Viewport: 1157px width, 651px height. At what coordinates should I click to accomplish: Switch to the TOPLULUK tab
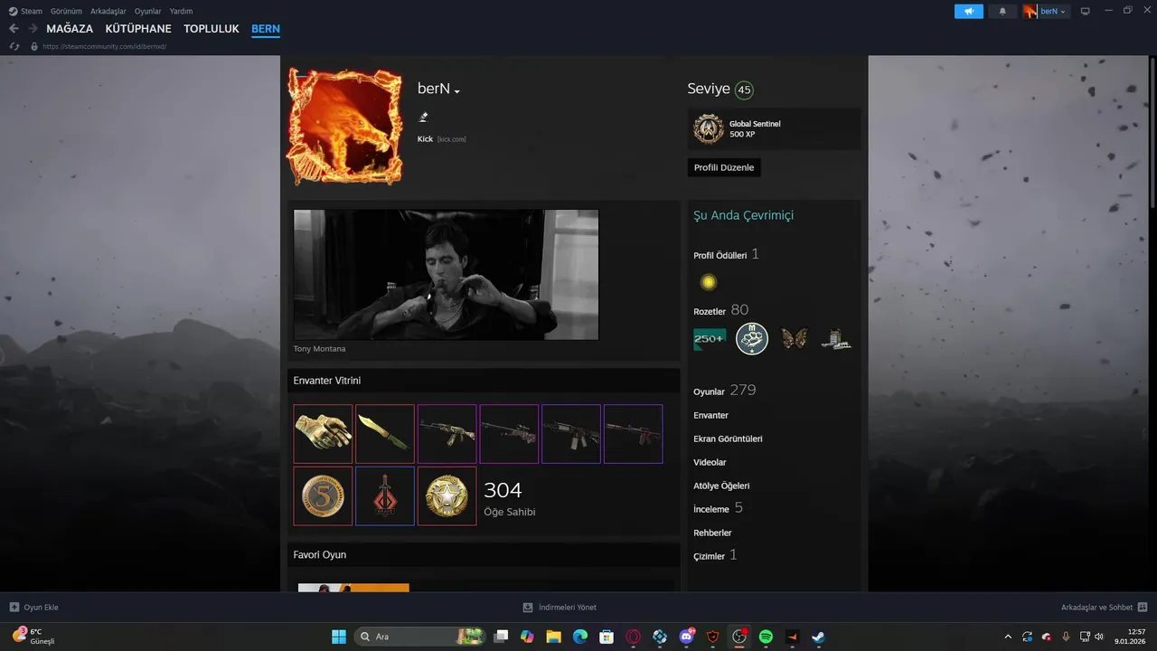click(x=212, y=29)
